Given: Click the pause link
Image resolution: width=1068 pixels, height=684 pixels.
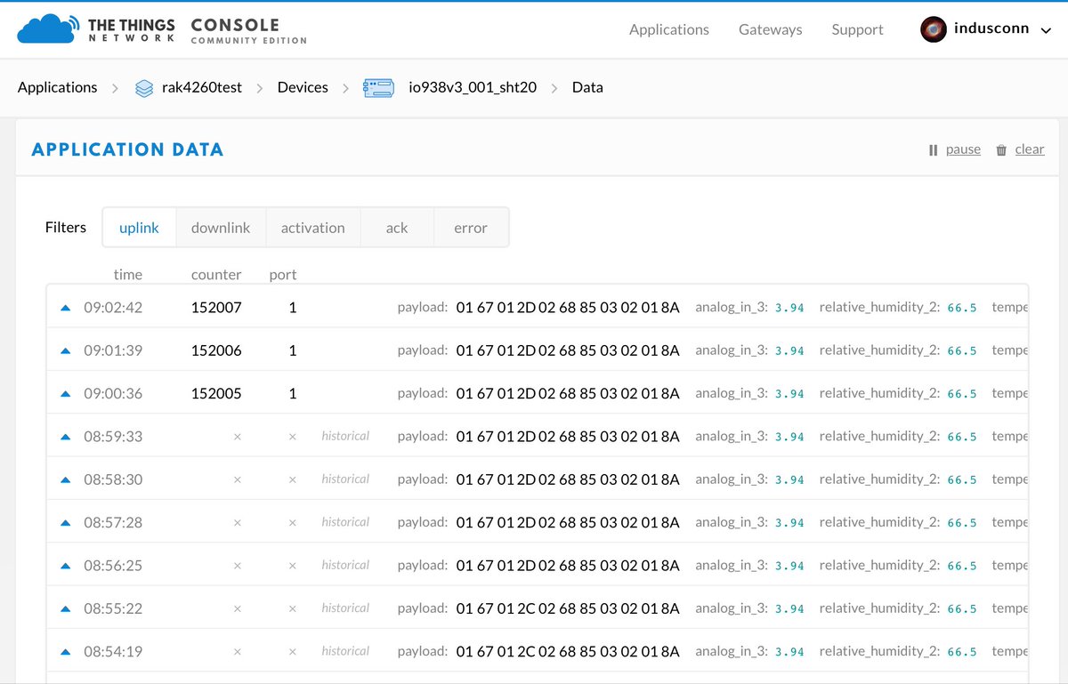Looking at the screenshot, I should pos(963,149).
